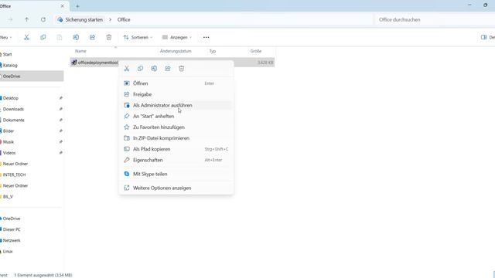Open the three-dots More options menu
495x278 pixels.
[x=207, y=37]
